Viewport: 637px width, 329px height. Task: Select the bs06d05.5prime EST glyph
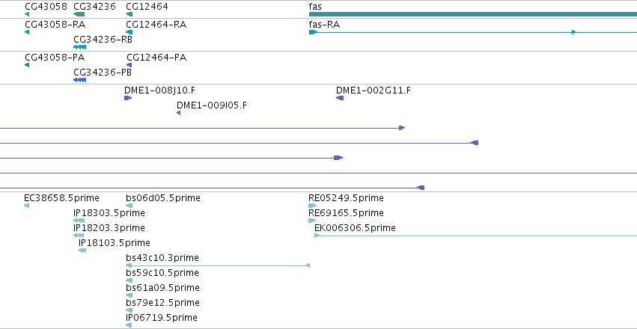click(129, 206)
